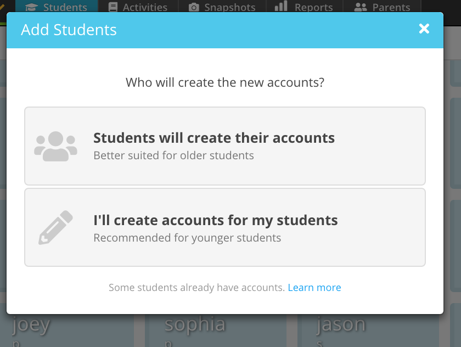The height and width of the screenshot is (347, 461).
Task: Switch to the Parents tab
Action: [x=382, y=7]
